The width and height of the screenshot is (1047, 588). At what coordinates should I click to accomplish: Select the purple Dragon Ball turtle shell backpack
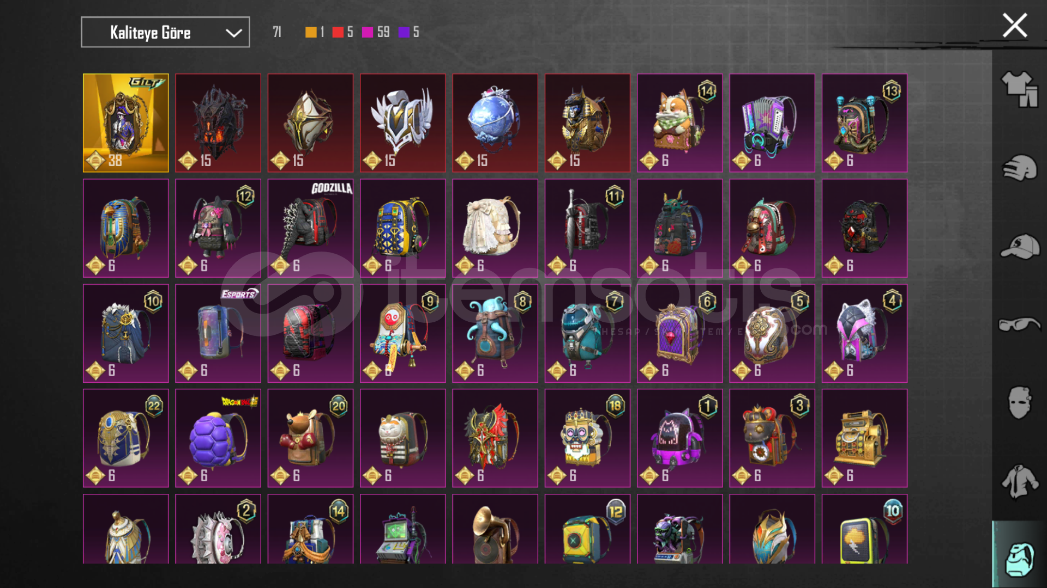tap(218, 438)
